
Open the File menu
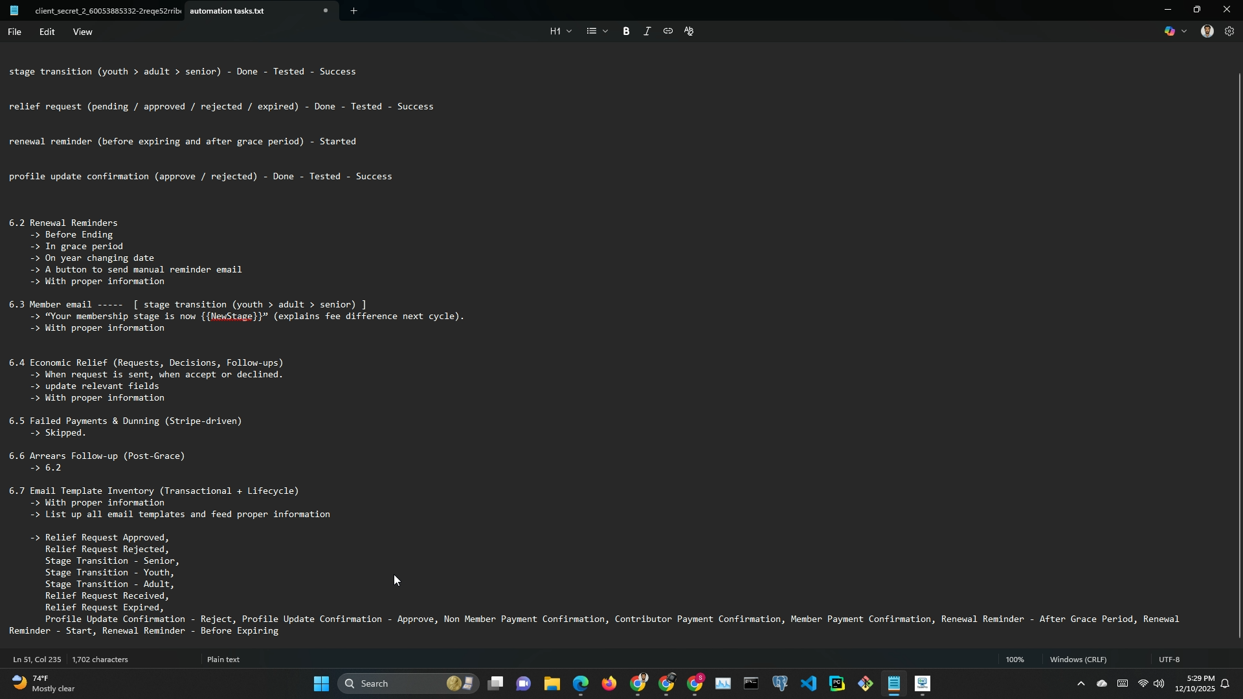pyautogui.click(x=14, y=32)
